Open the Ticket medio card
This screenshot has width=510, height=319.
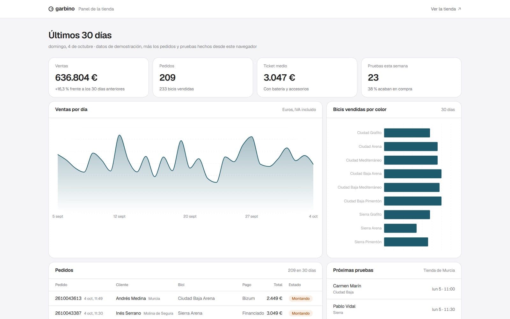307,77
